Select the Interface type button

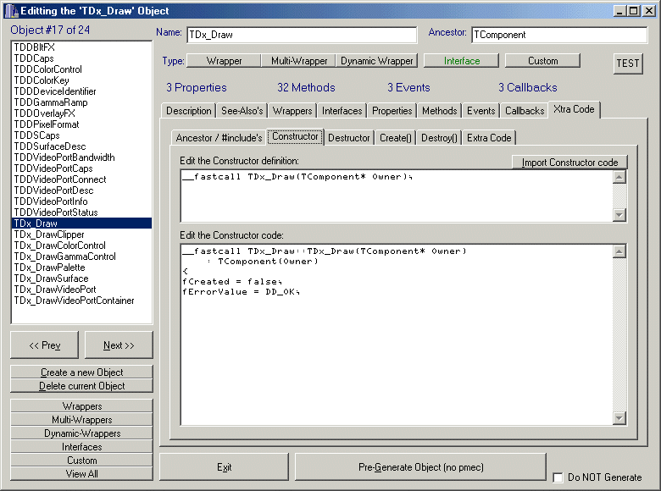click(x=461, y=61)
